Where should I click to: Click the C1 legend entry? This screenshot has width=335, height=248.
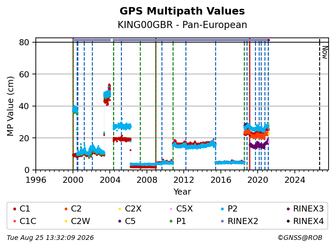[x=21, y=209]
